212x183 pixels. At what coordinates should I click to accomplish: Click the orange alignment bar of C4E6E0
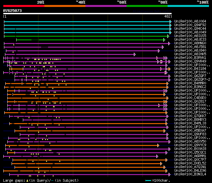point(87,98)
